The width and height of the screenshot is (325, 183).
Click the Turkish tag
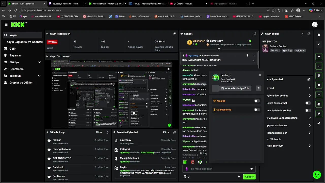click(x=275, y=51)
